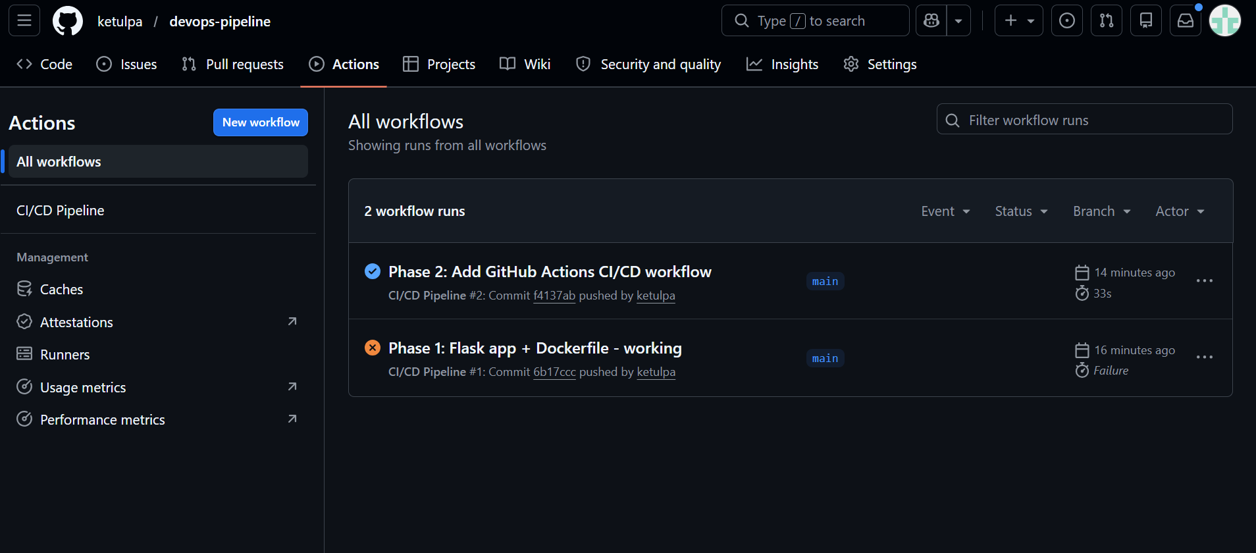View your pull requests icon in header
This screenshot has width=1256, height=553.
(x=1107, y=20)
